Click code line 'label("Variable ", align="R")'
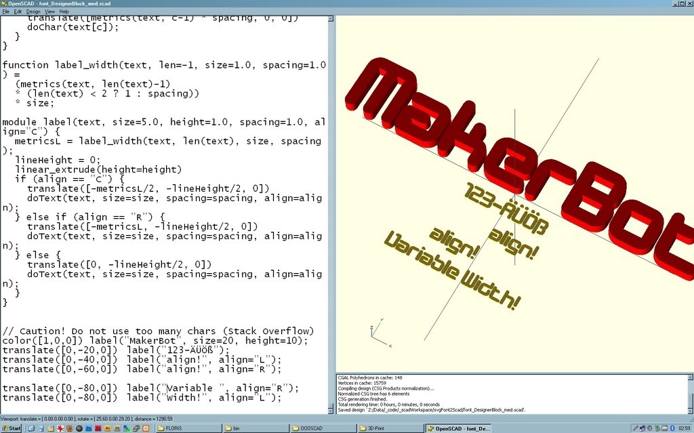The width and height of the screenshot is (694, 433). pyautogui.click(x=212, y=388)
